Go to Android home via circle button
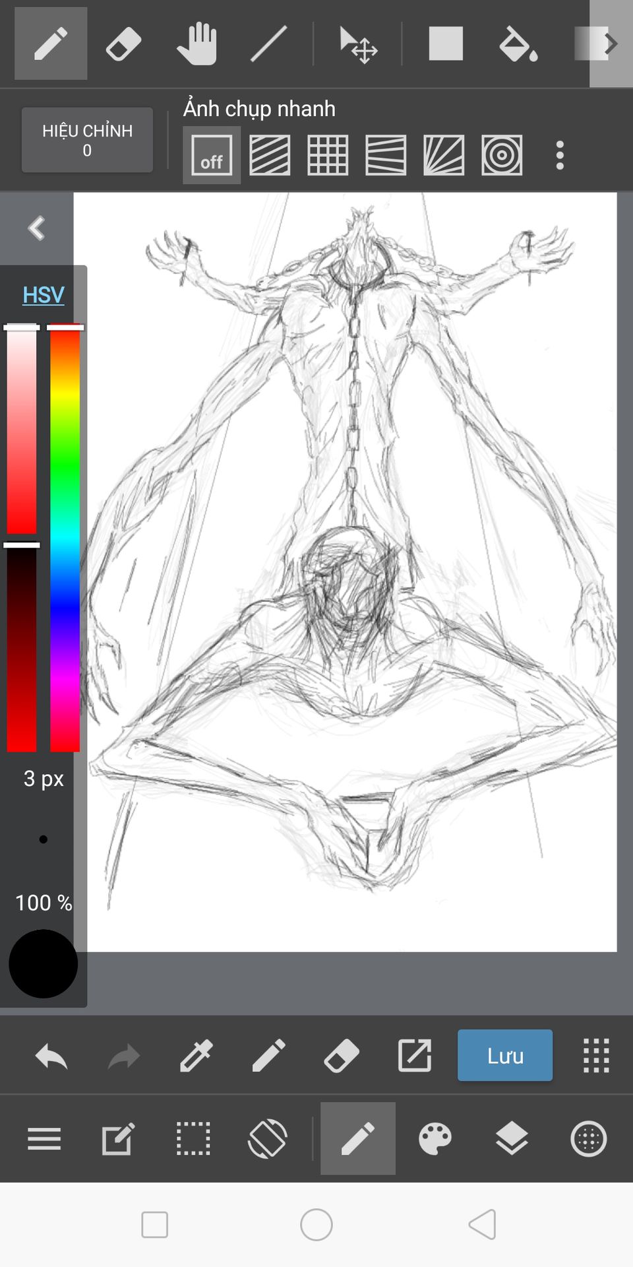This screenshot has height=1267, width=633. pyautogui.click(x=316, y=1225)
